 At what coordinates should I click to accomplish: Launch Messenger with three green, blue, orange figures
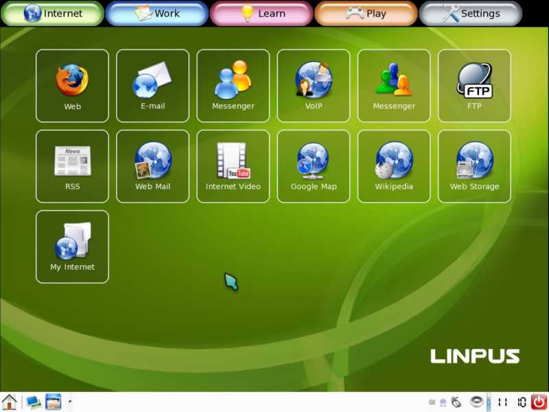[x=394, y=86]
